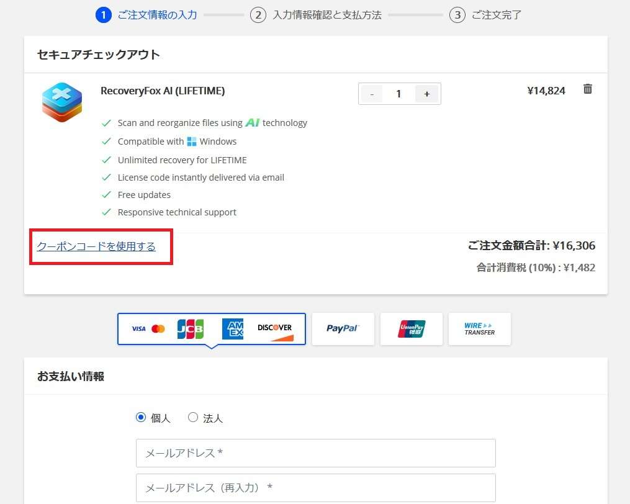Click step 1 ご注文情報の入力

[146, 16]
